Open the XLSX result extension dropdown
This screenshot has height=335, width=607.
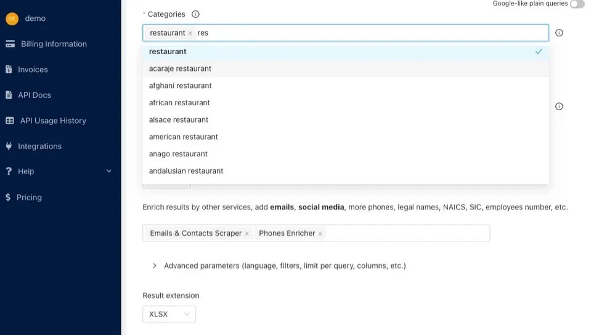point(169,314)
